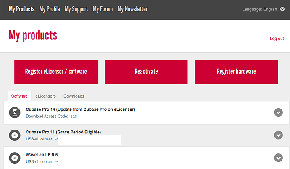Navigate to My Forum
The image size is (290, 169).
click(103, 9)
